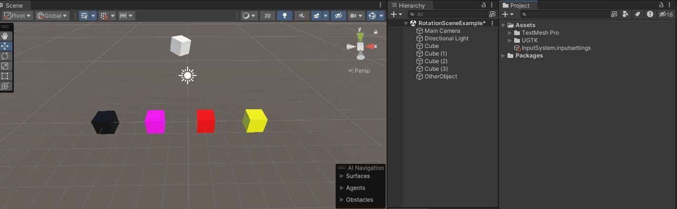Expand the UGTK folder

tap(510, 40)
